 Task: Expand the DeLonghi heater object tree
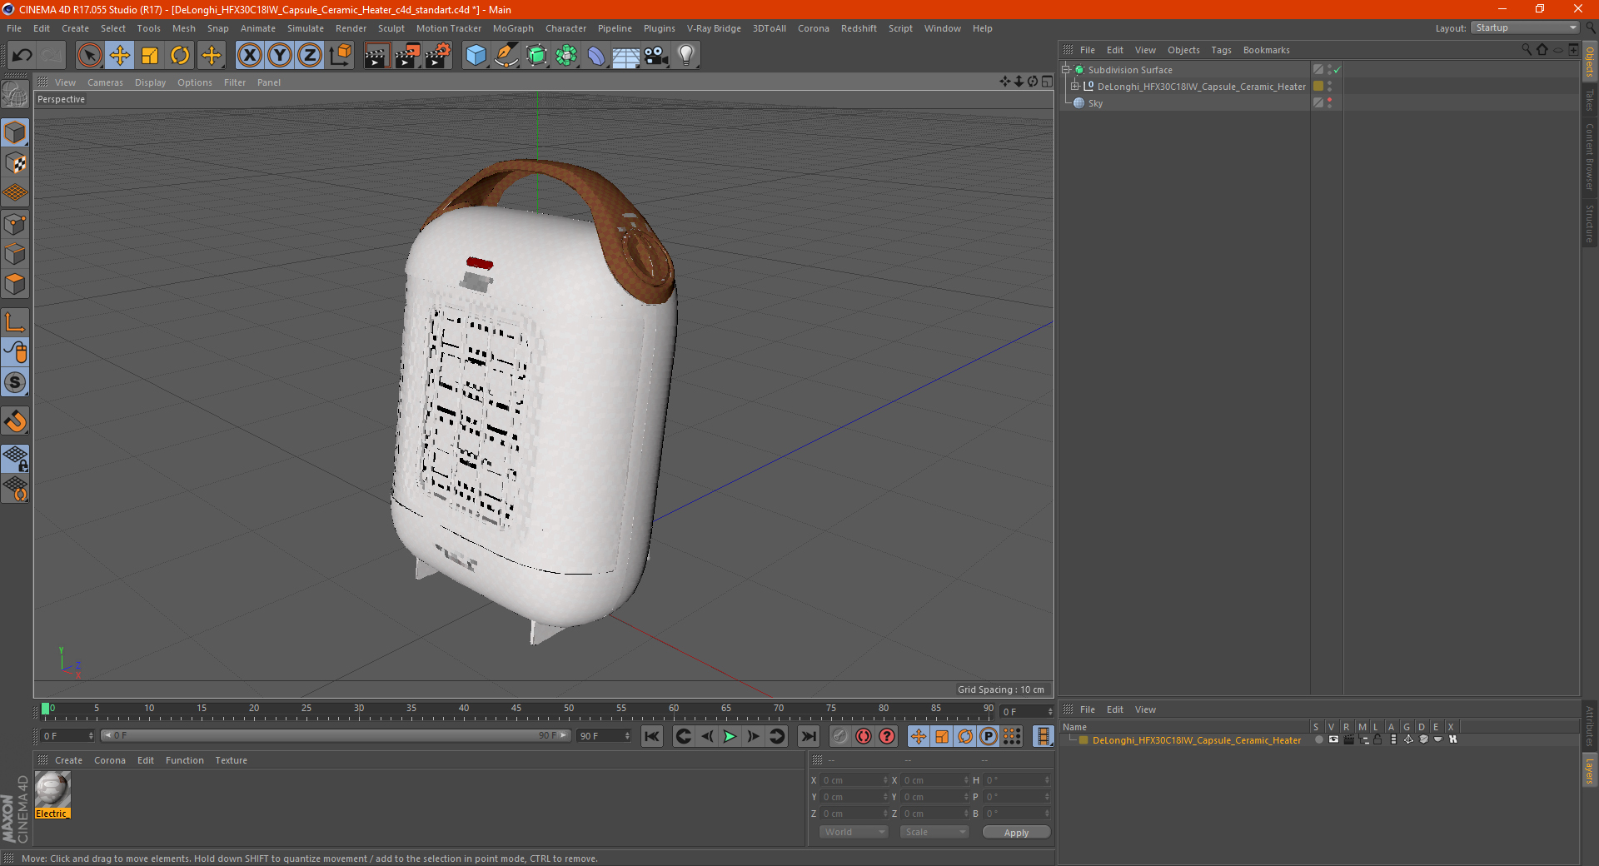[x=1074, y=87]
